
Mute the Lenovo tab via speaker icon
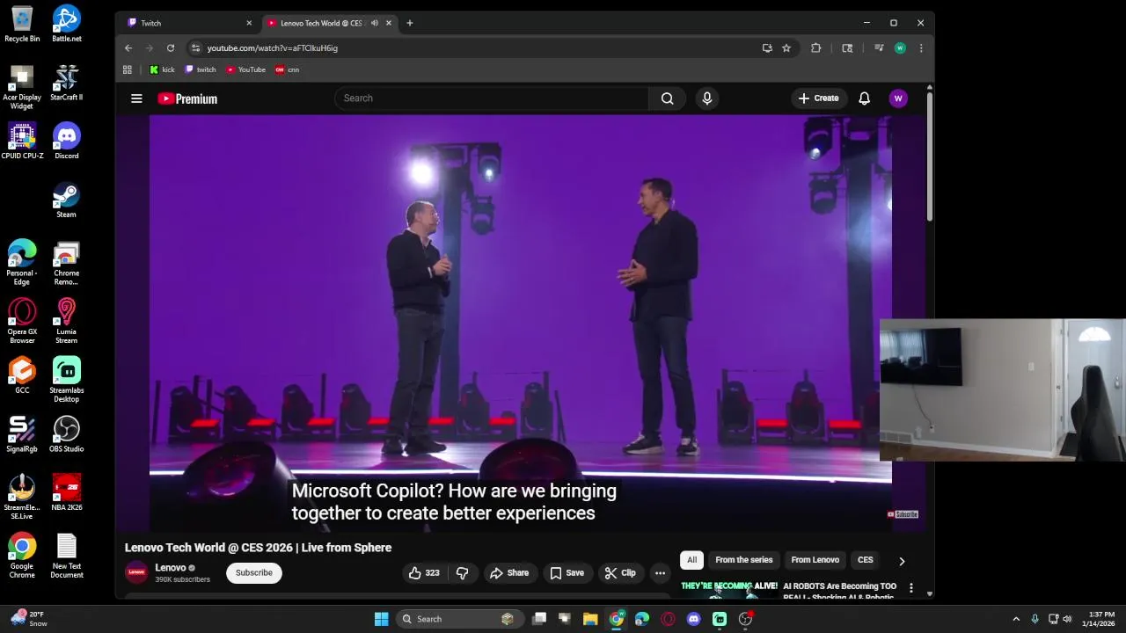pos(374,23)
